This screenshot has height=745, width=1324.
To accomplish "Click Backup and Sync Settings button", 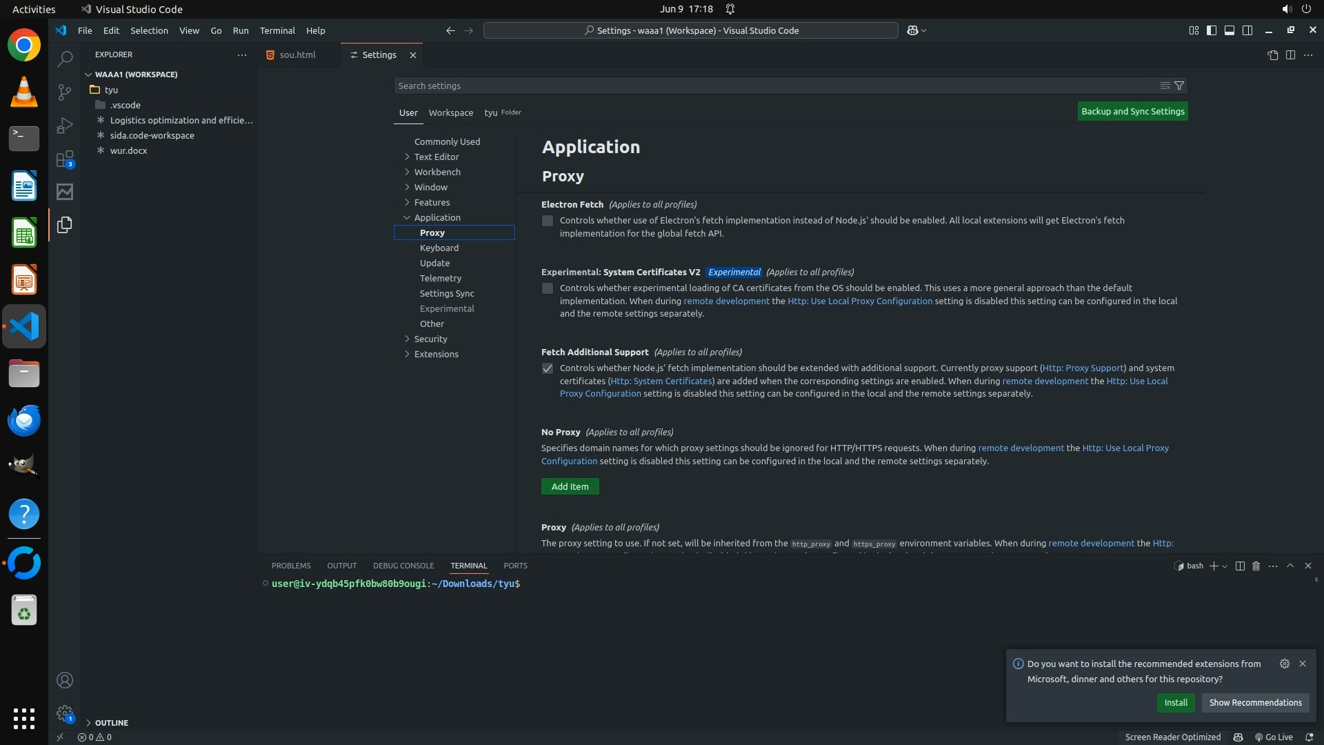I will coord(1132,111).
